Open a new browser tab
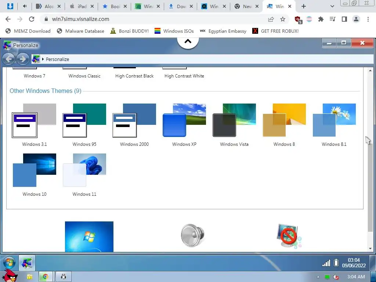This screenshot has width=376, height=282. [304, 7]
